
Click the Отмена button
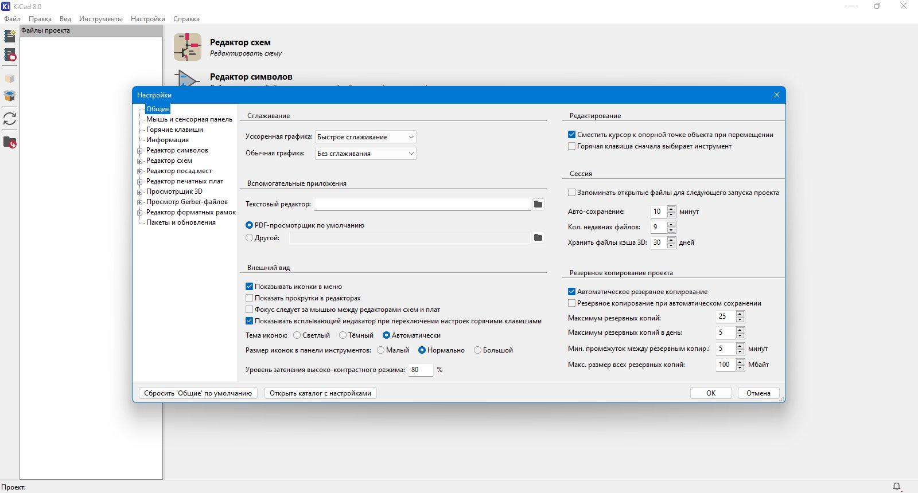(758, 393)
